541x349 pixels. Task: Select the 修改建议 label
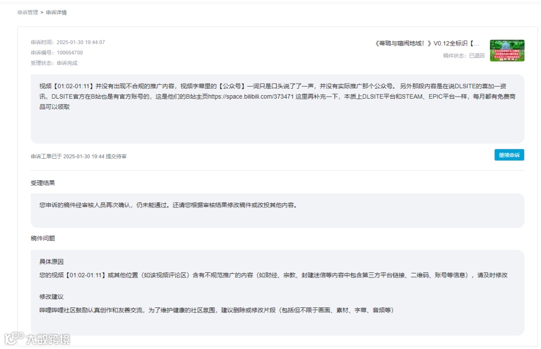52,296
